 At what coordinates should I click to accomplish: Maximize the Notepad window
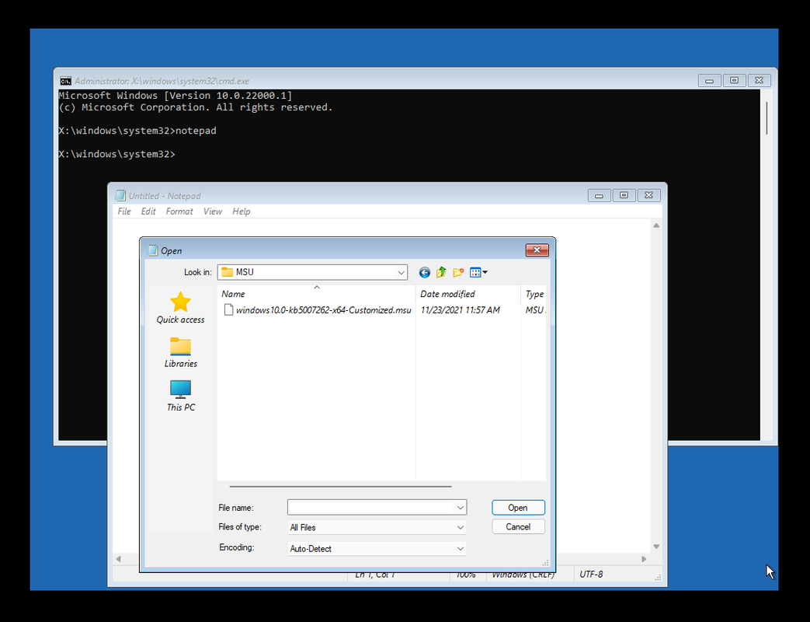pos(624,195)
